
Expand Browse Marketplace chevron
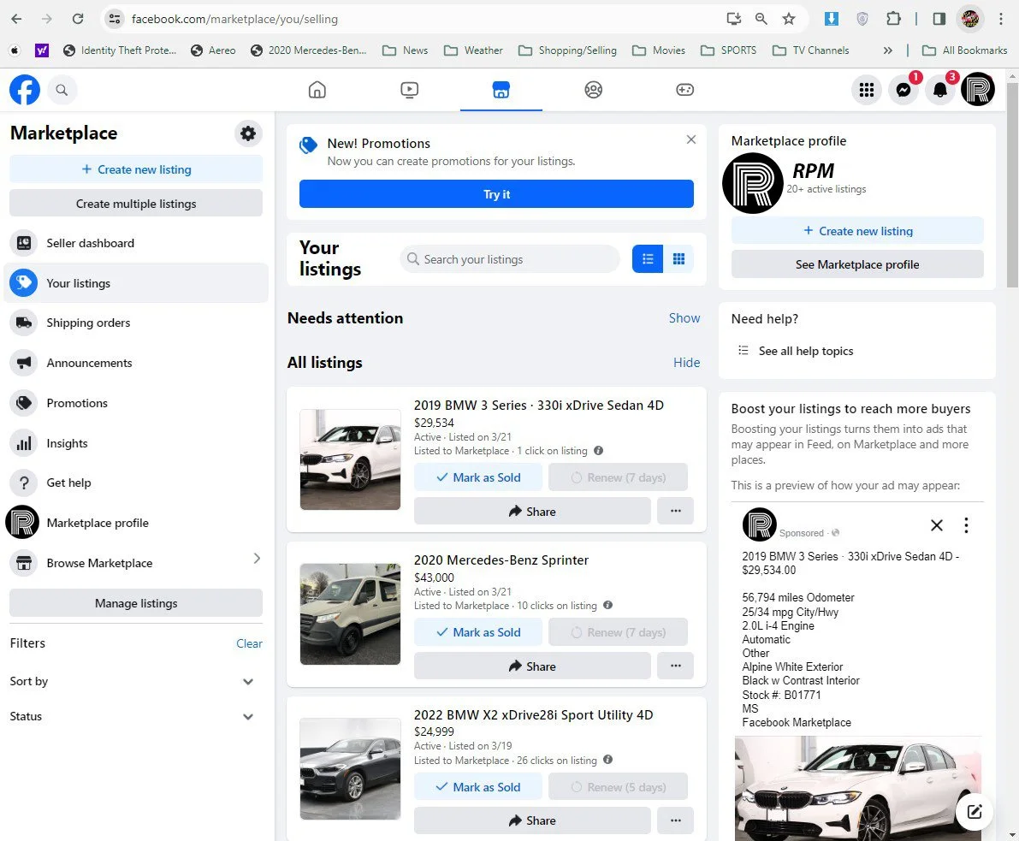pos(257,559)
